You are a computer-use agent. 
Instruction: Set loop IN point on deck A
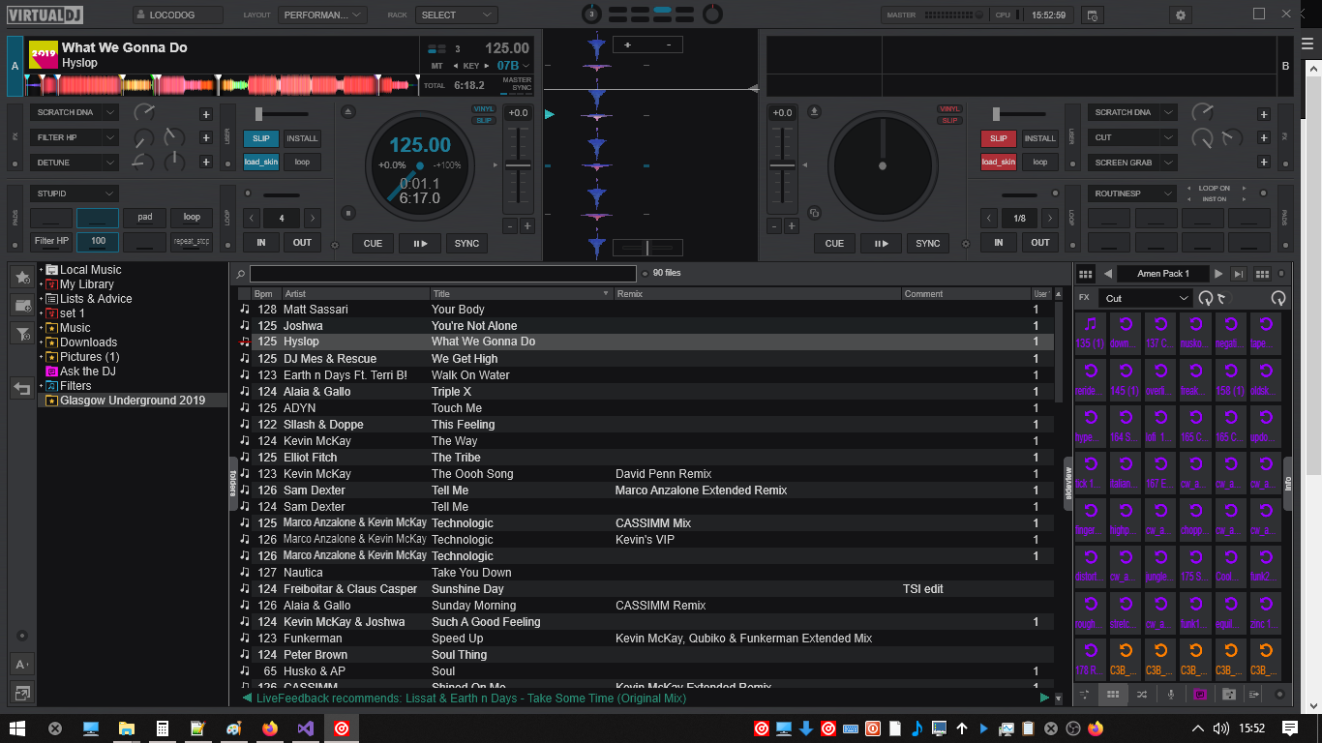(261, 242)
